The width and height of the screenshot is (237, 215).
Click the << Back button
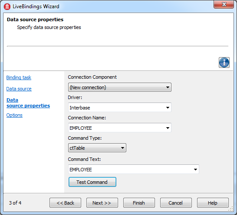click(x=65, y=203)
